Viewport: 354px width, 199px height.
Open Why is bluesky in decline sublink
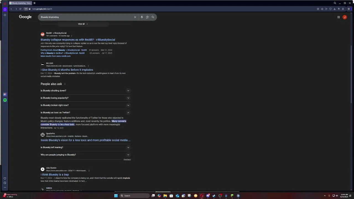(63, 53)
